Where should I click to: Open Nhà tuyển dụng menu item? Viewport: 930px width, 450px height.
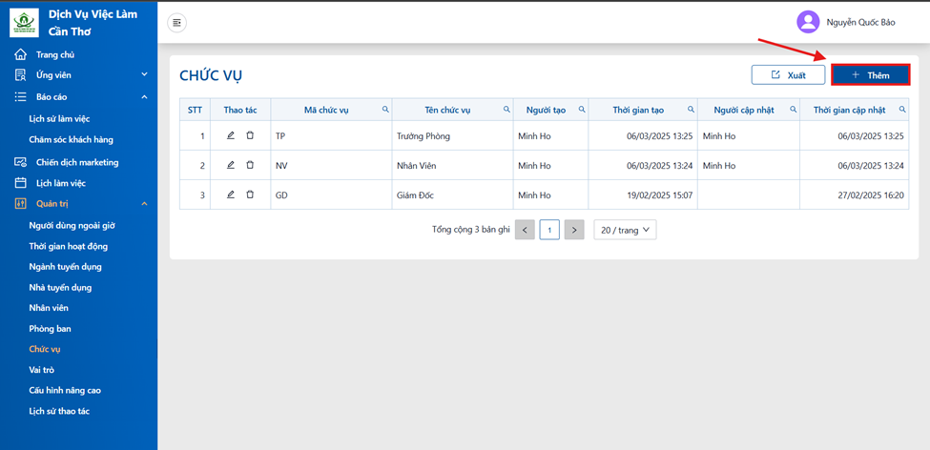60,288
